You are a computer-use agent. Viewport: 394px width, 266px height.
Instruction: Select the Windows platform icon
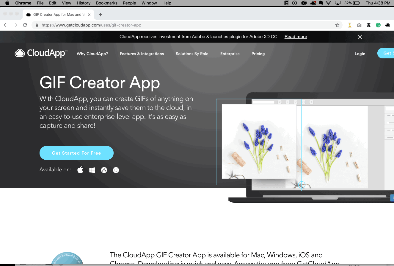pyautogui.click(x=92, y=170)
